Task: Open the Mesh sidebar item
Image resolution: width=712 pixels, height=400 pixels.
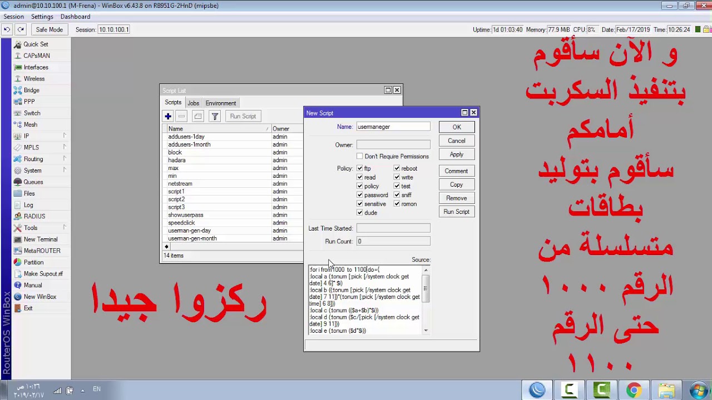Action: (30, 124)
